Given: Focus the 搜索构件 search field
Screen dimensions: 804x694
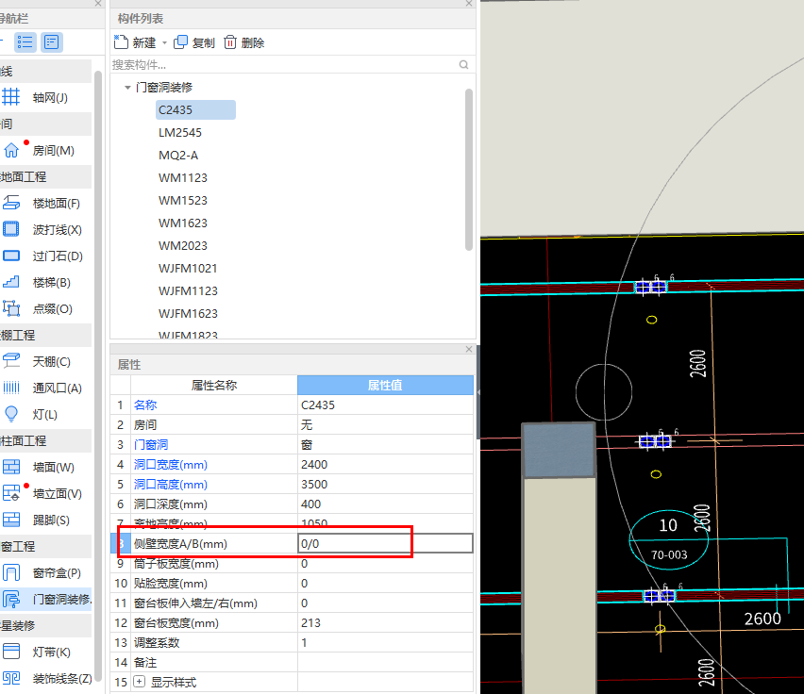Looking at the screenshot, I should tap(283, 64).
